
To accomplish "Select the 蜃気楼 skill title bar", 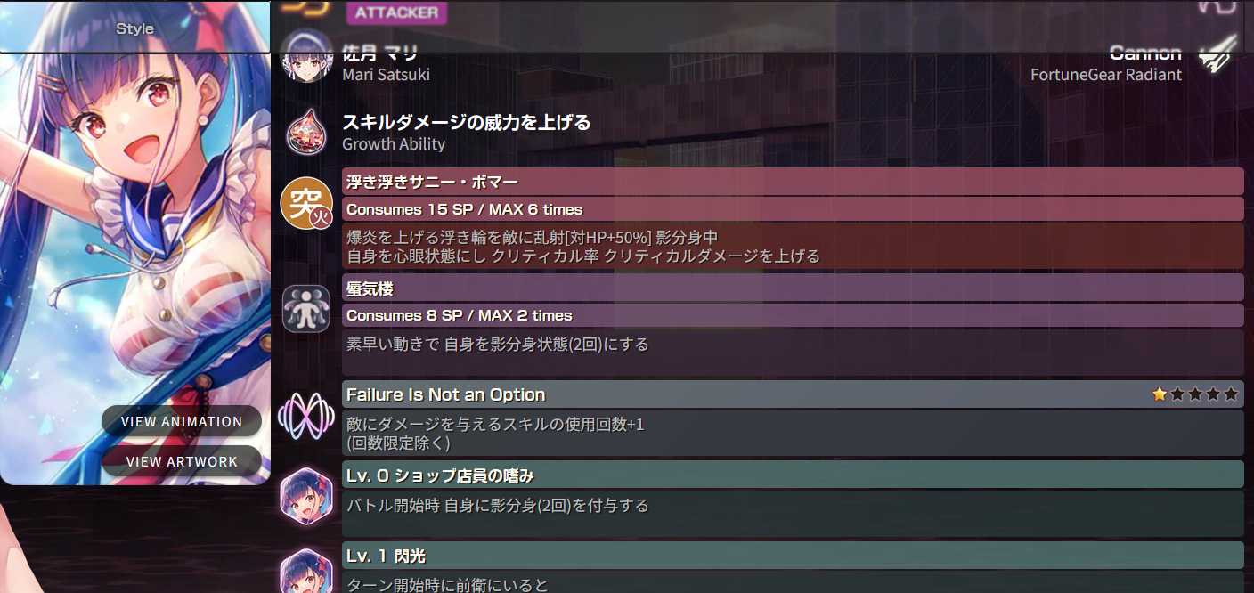I will tap(793, 288).
